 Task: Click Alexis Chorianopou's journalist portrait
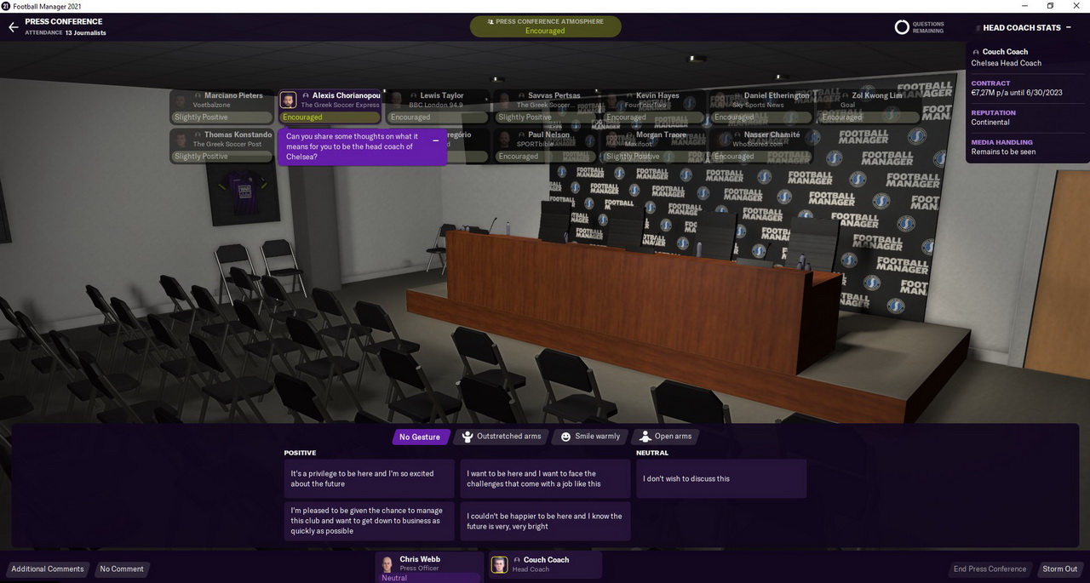tap(289, 100)
